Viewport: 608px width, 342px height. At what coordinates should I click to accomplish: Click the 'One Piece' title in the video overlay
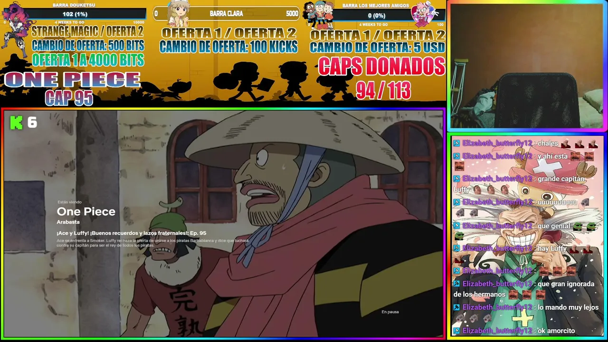(x=86, y=211)
